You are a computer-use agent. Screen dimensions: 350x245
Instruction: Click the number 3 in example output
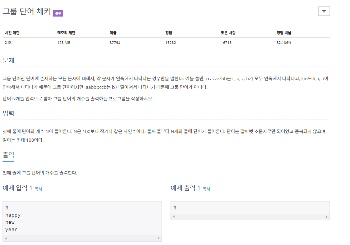175,208
